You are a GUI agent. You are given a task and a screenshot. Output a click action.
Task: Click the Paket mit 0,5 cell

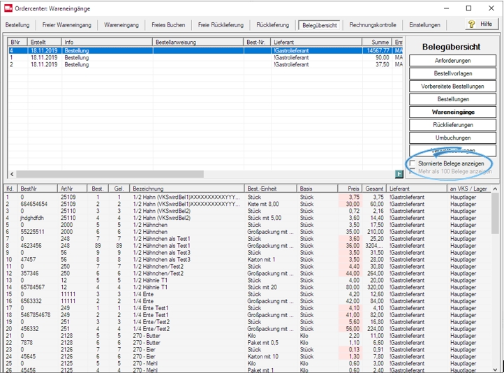point(263,342)
